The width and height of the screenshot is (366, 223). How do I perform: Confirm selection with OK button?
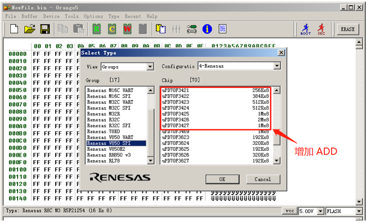click(222, 179)
